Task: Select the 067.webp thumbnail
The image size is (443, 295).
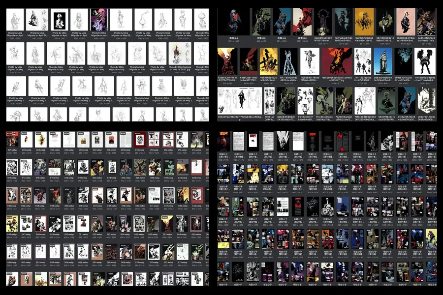Action: click(x=97, y=252)
